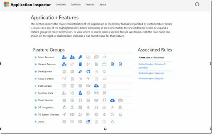
Task: Click the cloud download icon in Cloud Services
Action: click(113, 100)
